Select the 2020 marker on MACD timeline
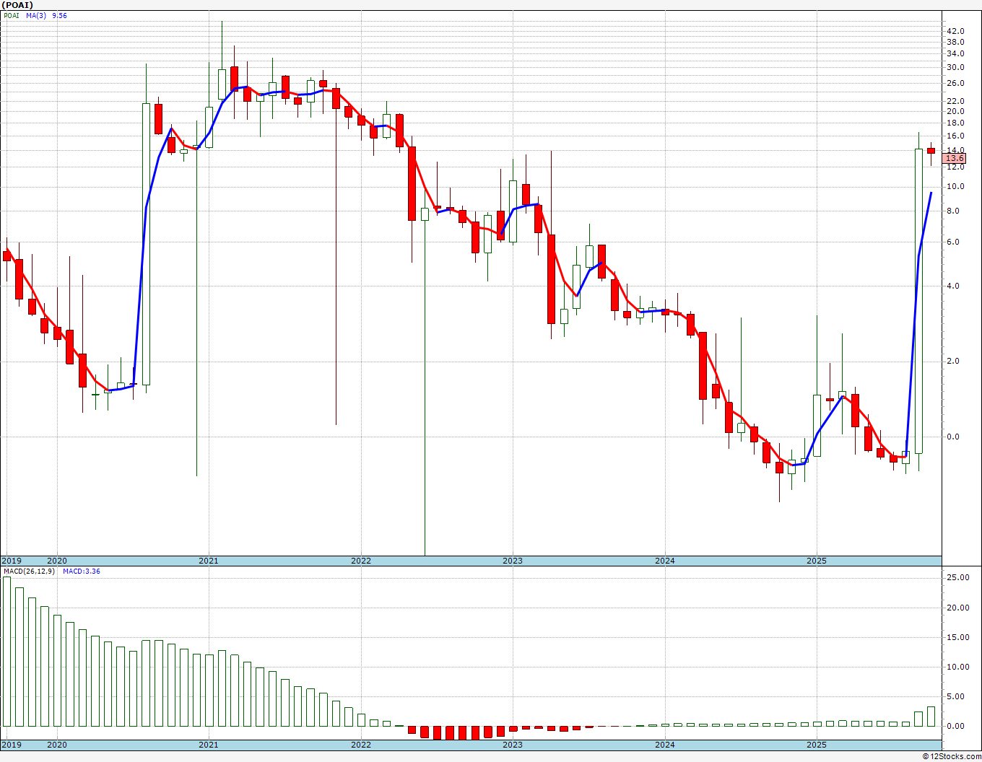 coord(56,745)
